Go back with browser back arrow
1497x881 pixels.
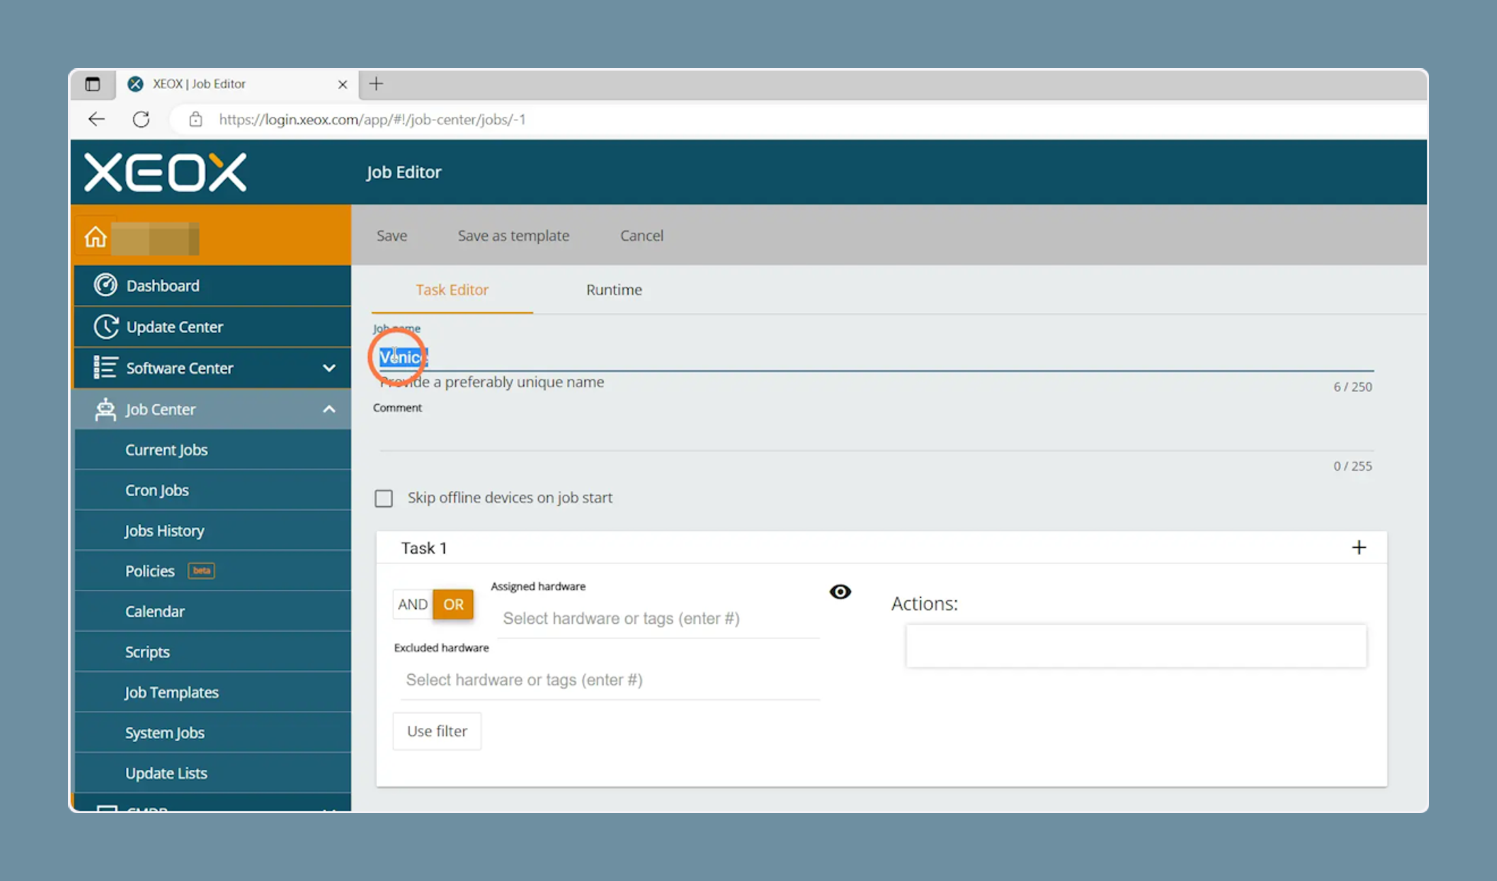pyautogui.click(x=97, y=119)
